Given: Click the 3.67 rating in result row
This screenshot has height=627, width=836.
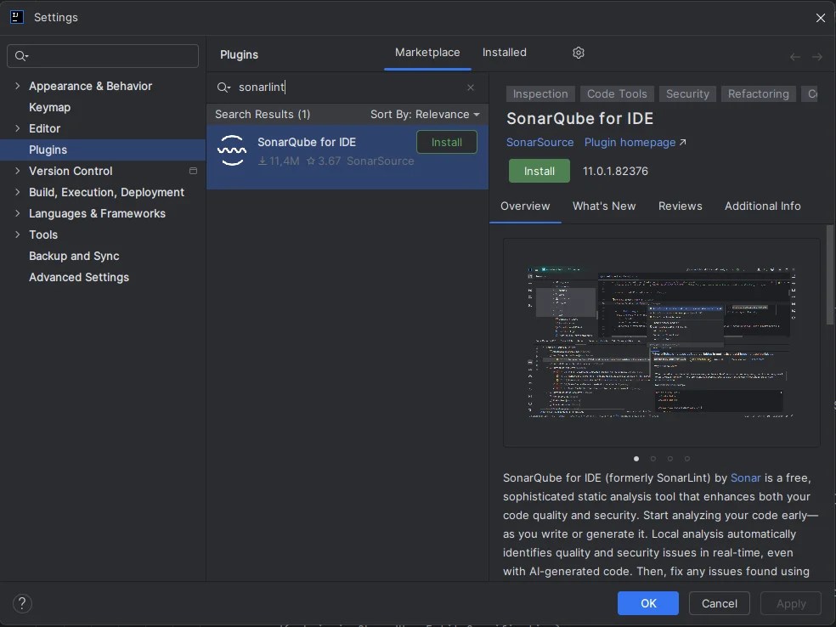Looking at the screenshot, I should (324, 161).
